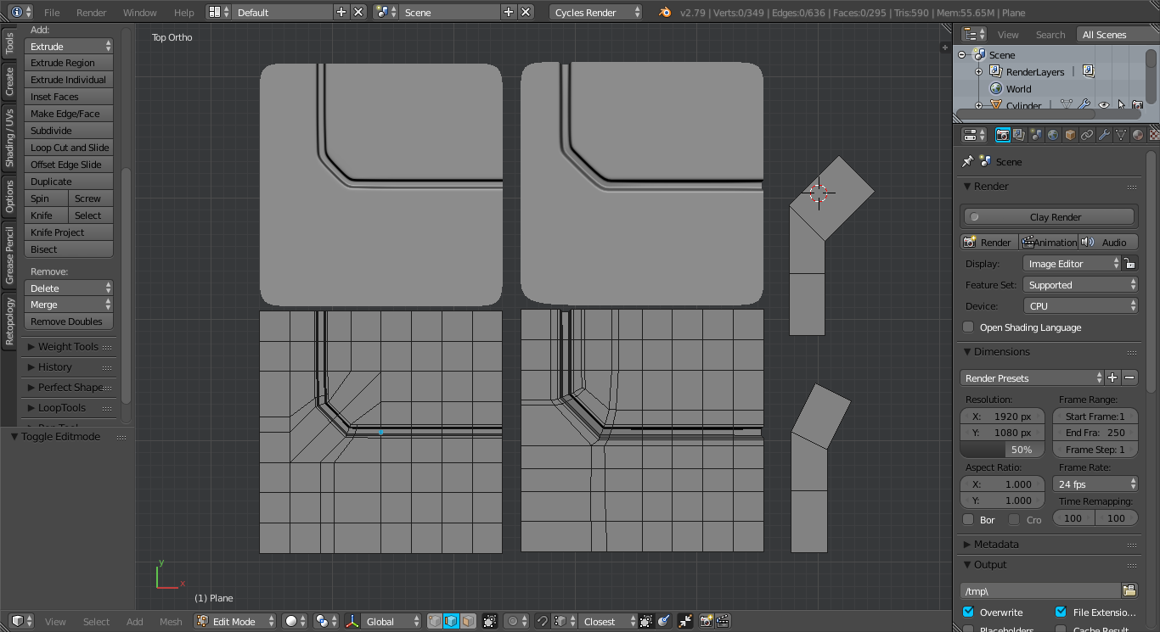The width and height of the screenshot is (1160, 632).
Task: Open the Render engine dropdown (Cycles Render)
Action: click(x=596, y=12)
